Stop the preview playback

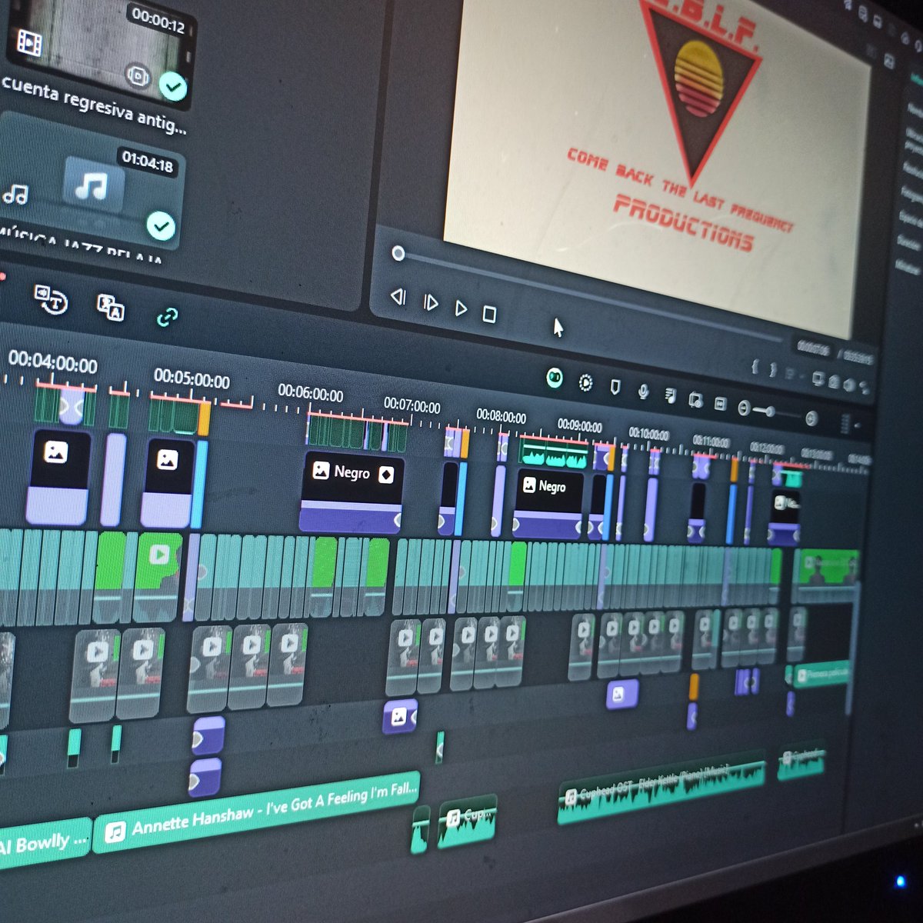489,314
